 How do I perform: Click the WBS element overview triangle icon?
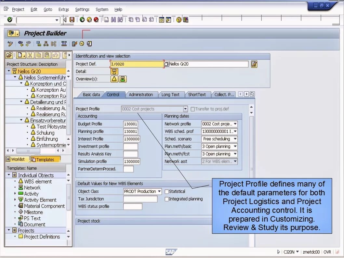tap(114, 79)
